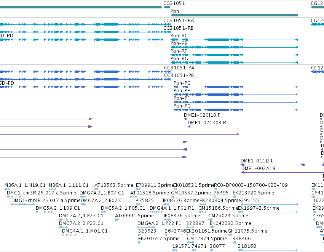Click the CG31051-PB protein label
This screenshot has width=324, height=252.
[x=179, y=75]
